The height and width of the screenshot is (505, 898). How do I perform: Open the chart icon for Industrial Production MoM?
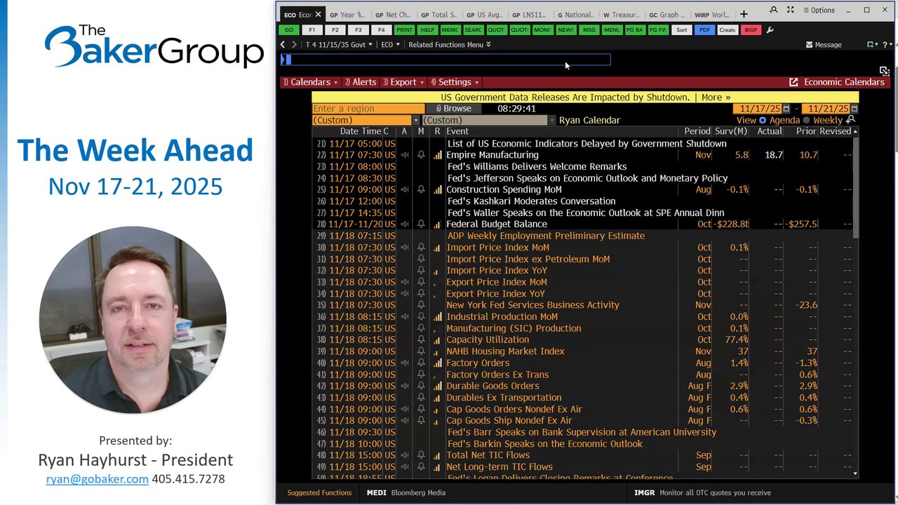438,316
